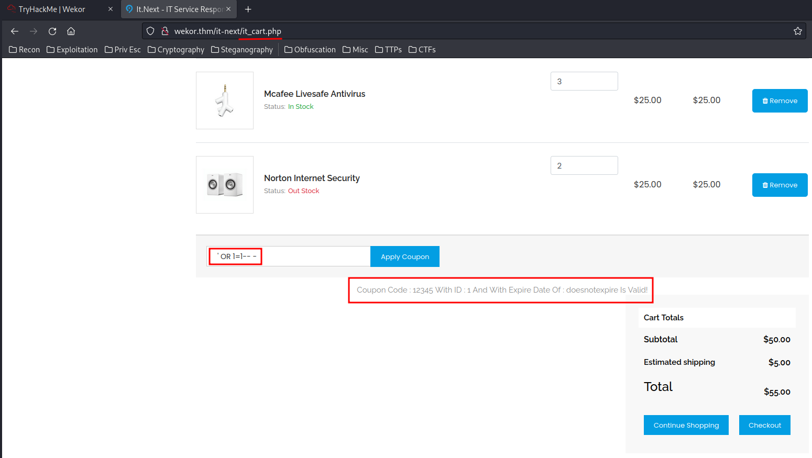Edit the quantity field for Norton Internet Security

point(584,165)
